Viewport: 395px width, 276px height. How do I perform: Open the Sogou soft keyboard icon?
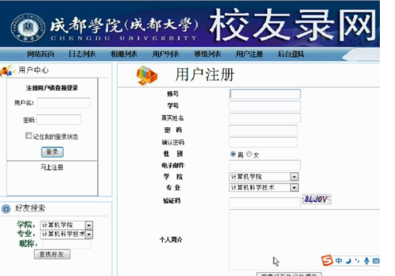[x=376, y=261]
